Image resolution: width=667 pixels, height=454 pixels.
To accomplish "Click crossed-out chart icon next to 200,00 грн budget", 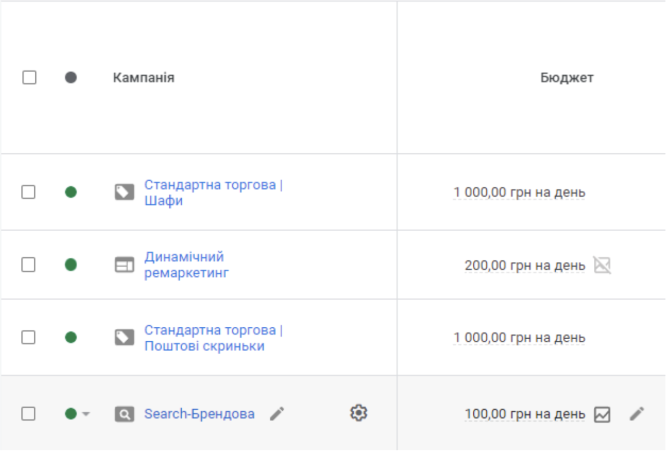I will [602, 265].
